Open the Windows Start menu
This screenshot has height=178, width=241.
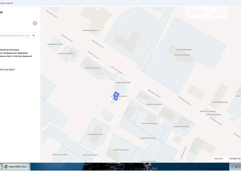tap(1, 166)
